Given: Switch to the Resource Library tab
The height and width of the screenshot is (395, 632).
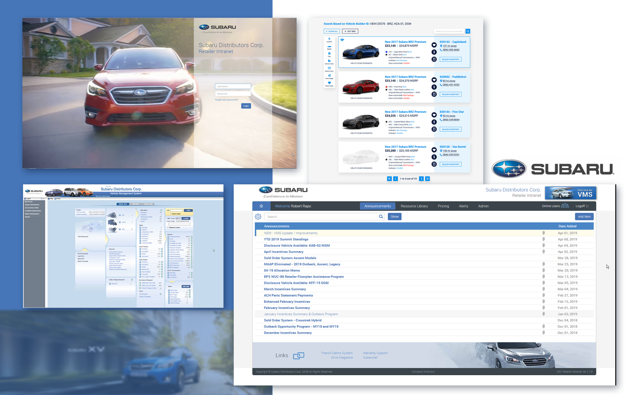Looking at the screenshot, I should [414, 206].
